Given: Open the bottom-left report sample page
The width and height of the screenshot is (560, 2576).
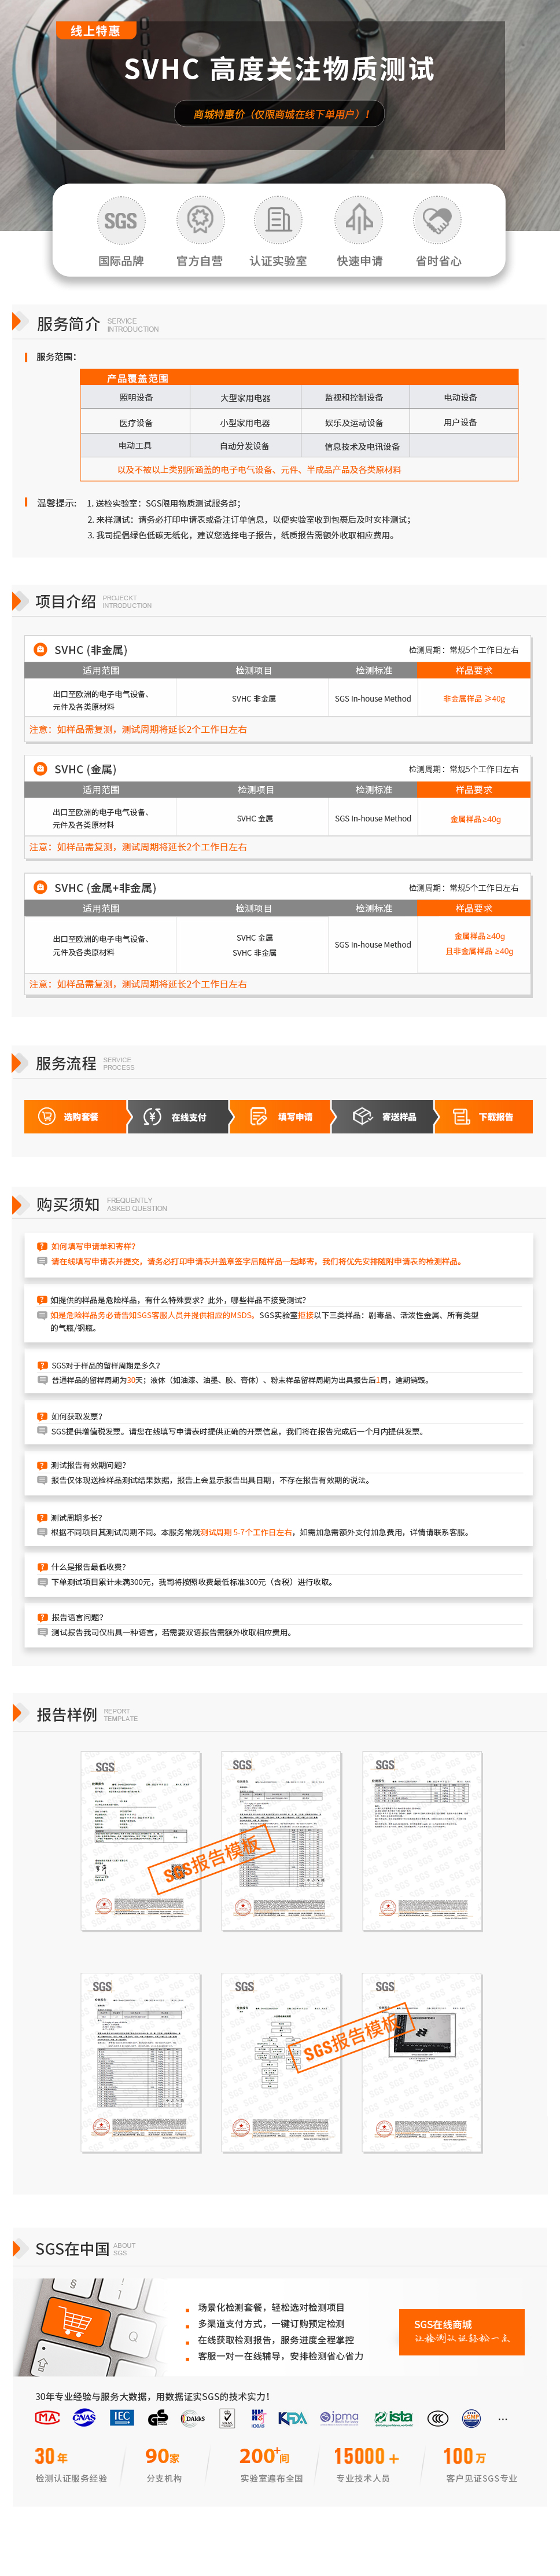Looking at the screenshot, I should tap(141, 2062).
